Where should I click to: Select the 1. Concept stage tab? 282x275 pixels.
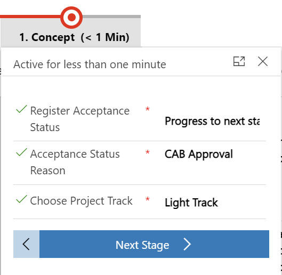coord(74,37)
